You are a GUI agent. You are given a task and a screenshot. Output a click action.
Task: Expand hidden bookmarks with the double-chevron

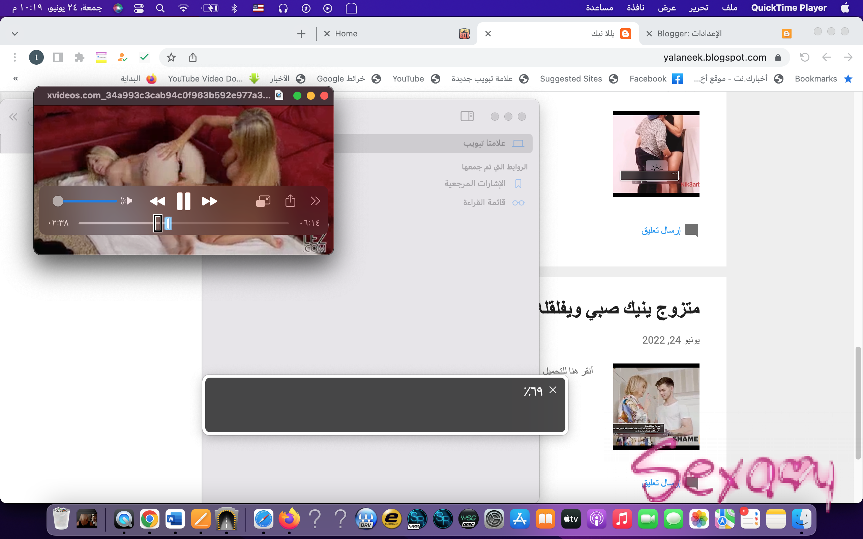(x=15, y=79)
